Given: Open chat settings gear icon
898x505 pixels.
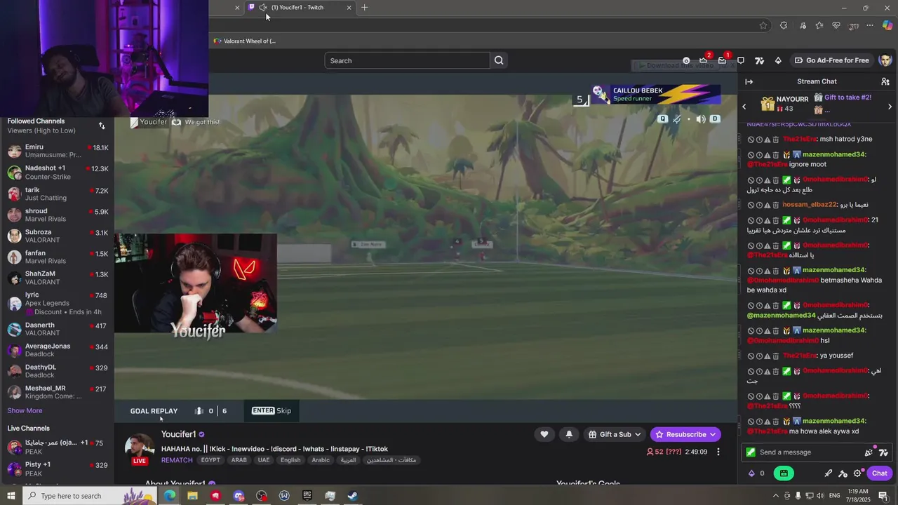Looking at the screenshot, I should click(857, 473).
